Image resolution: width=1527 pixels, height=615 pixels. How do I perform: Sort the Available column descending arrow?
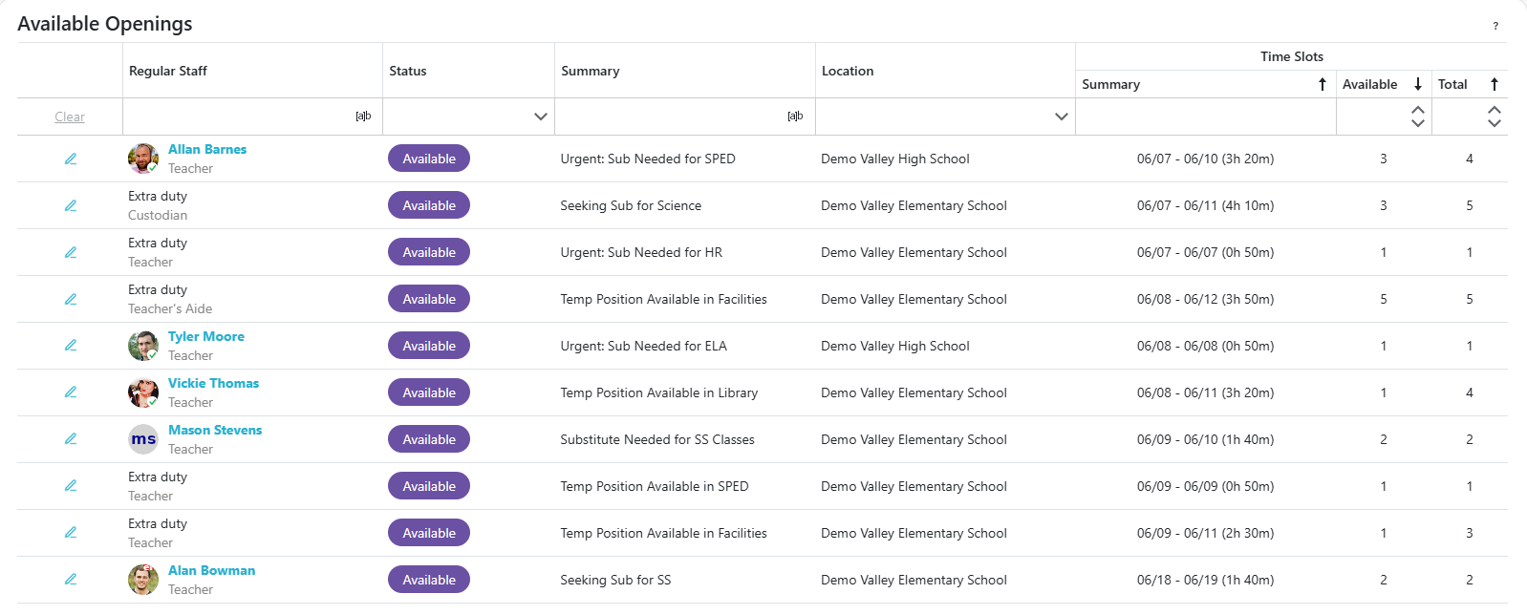[1418, 84]
